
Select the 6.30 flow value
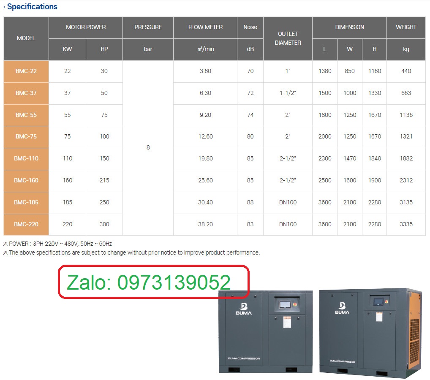pos(205,93)
